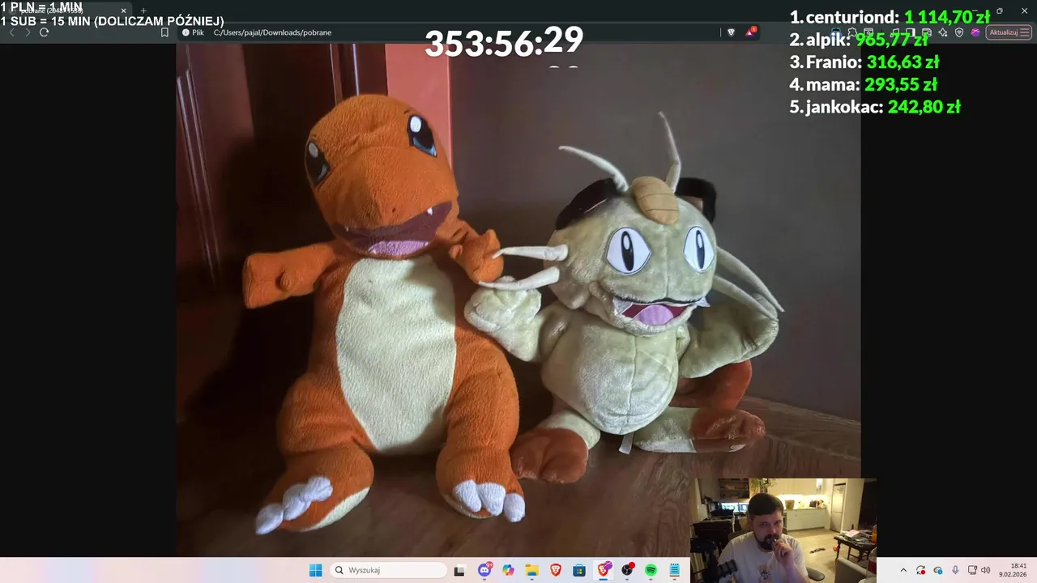The width and height of the screenshot is (1037, 583).
Task: Open network settings tray icon
Action: coord(972,570)
